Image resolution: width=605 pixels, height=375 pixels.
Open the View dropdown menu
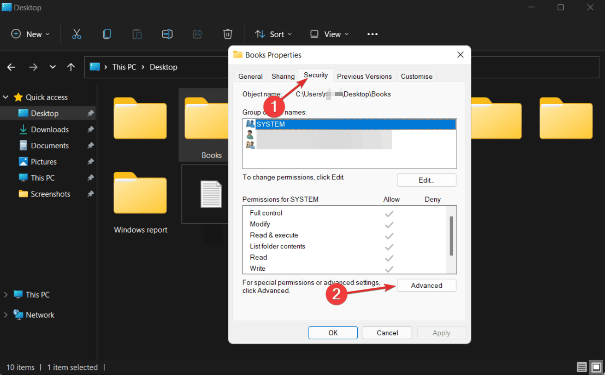329,34
